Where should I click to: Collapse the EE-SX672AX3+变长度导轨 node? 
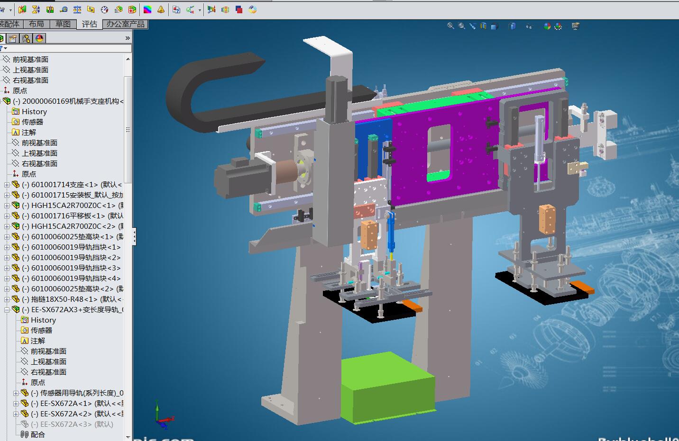[7, 310]
